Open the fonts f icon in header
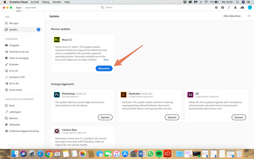Image resolution: width=254 pixels, height=159 pixels. 229,7
